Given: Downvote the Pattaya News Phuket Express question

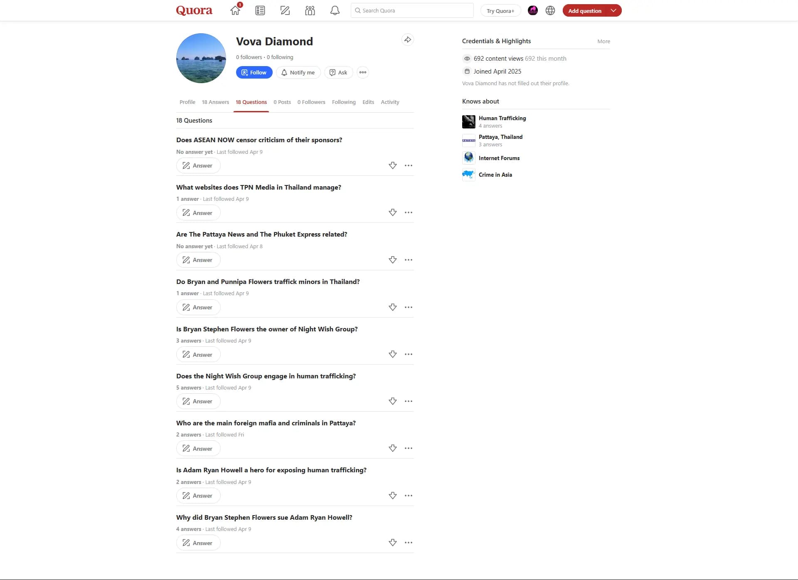Looking at the screenshot, I should (x=393, y=260).
